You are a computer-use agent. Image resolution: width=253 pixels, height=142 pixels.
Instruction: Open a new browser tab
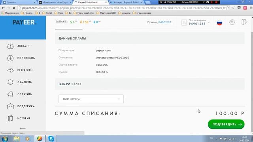[148, 2]
